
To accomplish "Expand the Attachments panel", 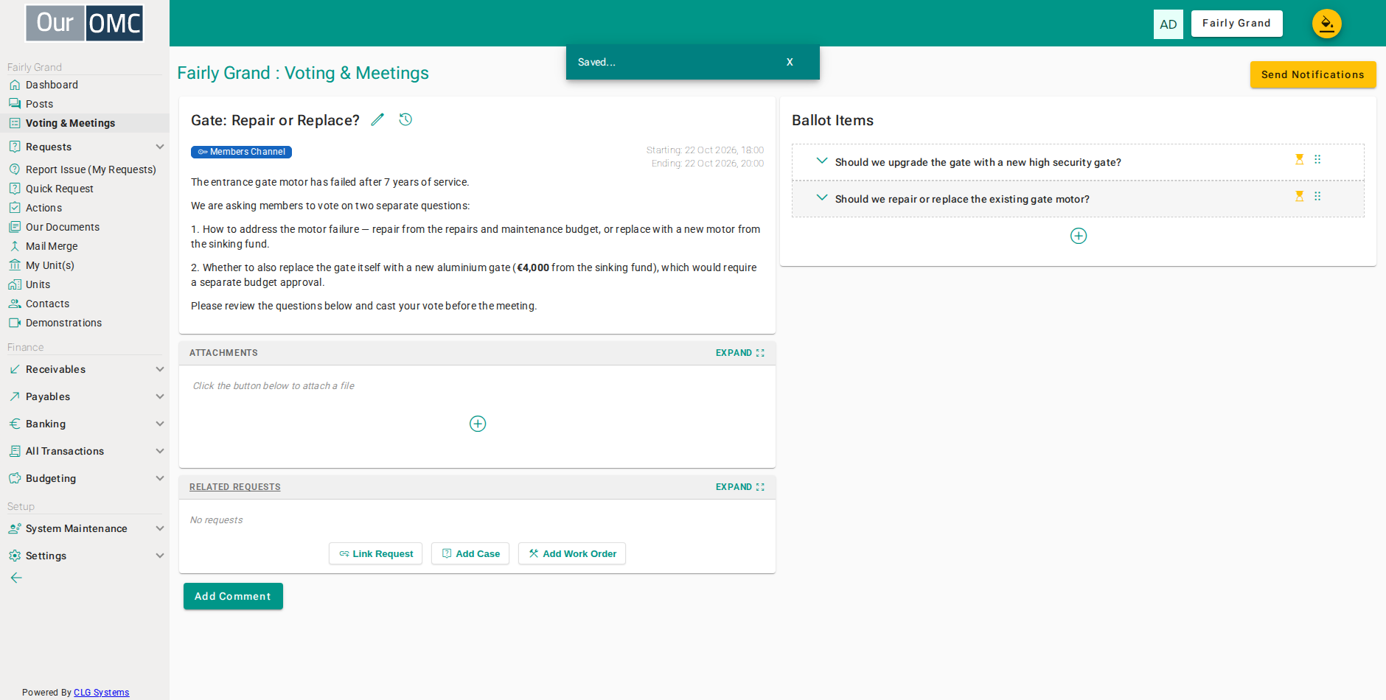I will [x=740, y=353].
